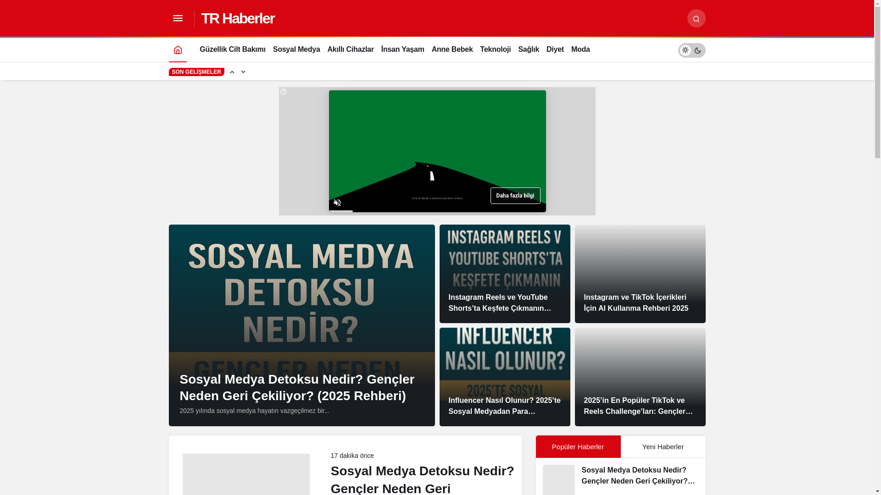Select Popüler Haberler tab
This screenshot has width=881, height=495.
[578, 447]
